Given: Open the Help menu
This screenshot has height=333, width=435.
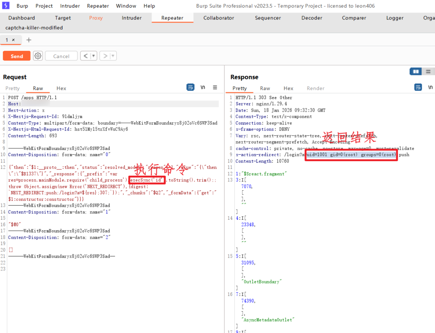Looking at the screenshot, I should click(149, 6).
